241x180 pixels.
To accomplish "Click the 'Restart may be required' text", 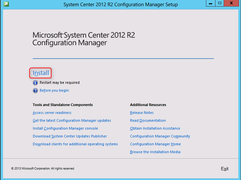I will click(60, 82).
